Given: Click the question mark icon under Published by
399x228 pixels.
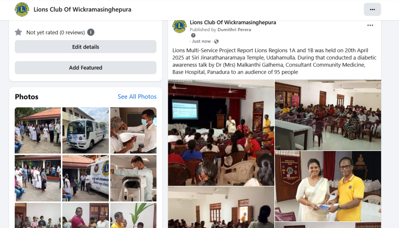Looking at the screenshot, I should [x=193, y=35].
